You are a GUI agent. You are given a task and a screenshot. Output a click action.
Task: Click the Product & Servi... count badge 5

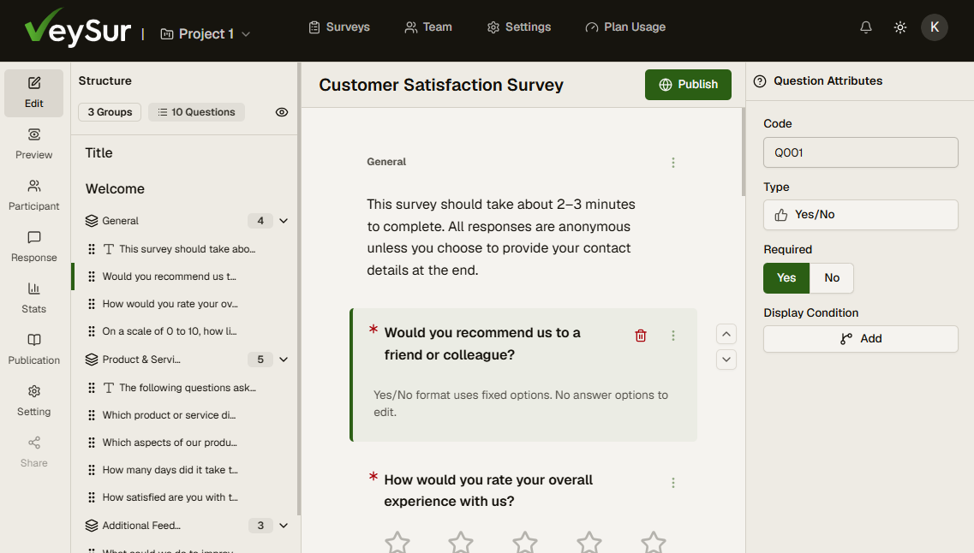tap(260, 360)
